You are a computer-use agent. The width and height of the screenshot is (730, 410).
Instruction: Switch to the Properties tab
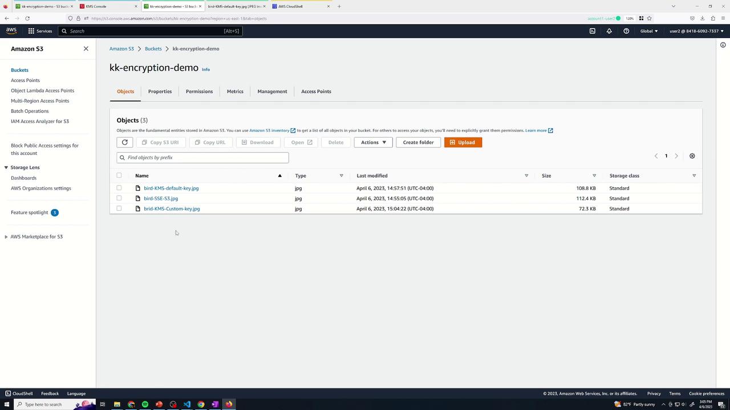160,91
